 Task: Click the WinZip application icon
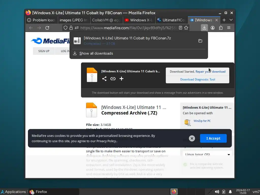(188, 123)
